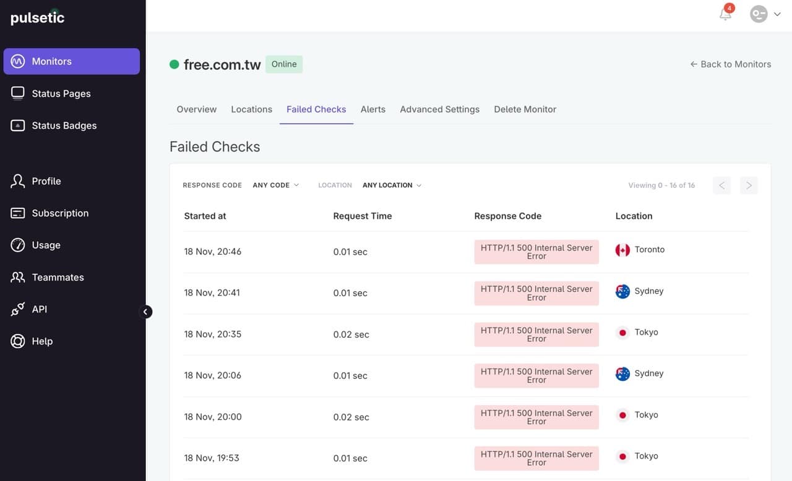Open the notifications bell

point(726,14)
